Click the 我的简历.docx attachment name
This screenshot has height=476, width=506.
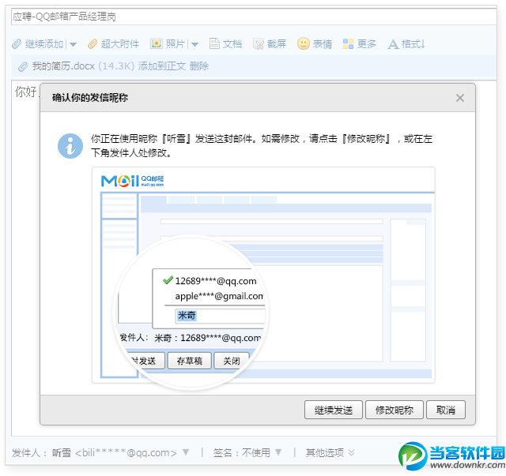click(x=63, y=66)
